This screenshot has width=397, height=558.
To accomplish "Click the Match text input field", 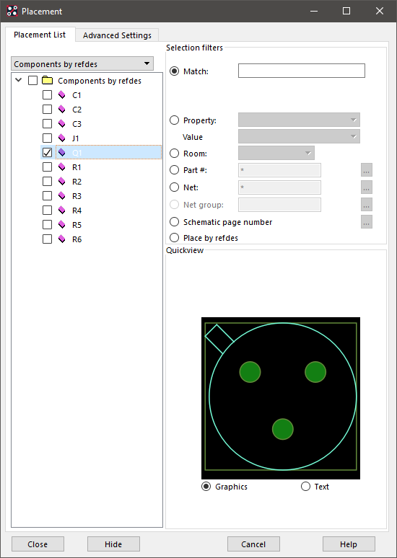I will (x=302, y=71).
